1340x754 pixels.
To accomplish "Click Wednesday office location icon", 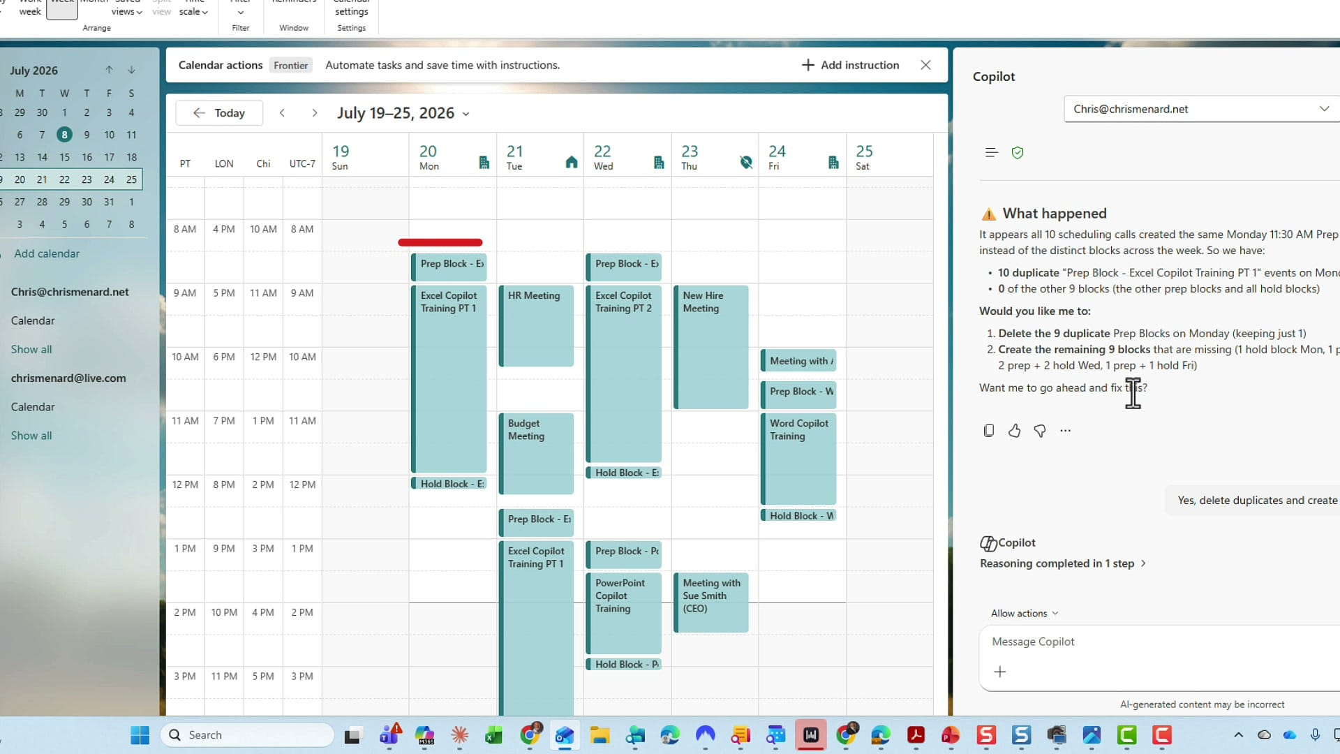I will coord(658,163).
